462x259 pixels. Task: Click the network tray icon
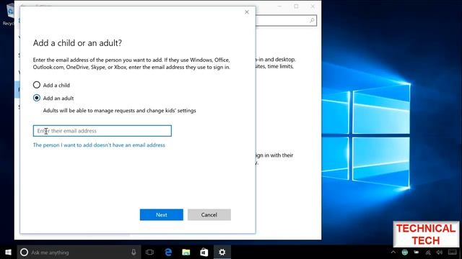click(428, 253)
